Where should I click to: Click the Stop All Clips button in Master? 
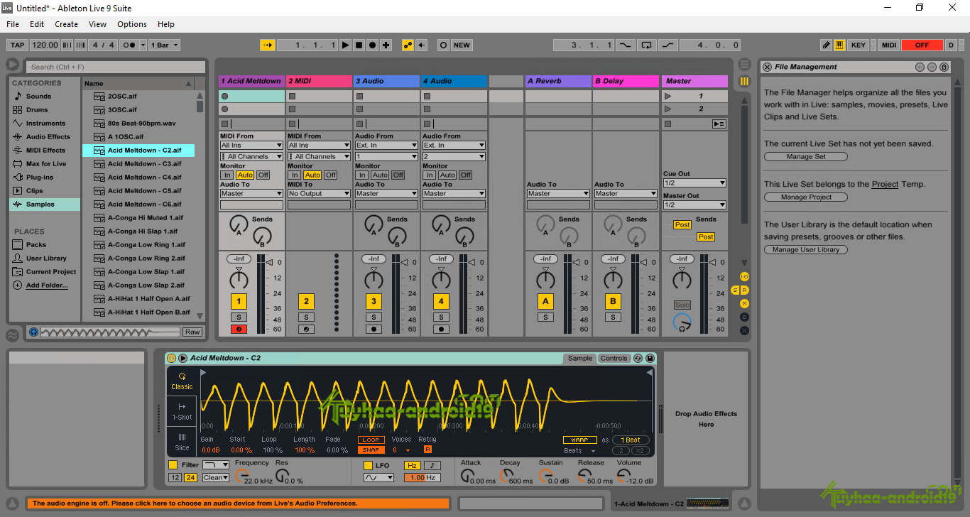(667, 124)
